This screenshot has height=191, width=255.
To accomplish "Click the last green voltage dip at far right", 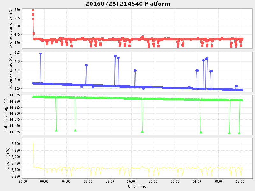I will 239,133.
